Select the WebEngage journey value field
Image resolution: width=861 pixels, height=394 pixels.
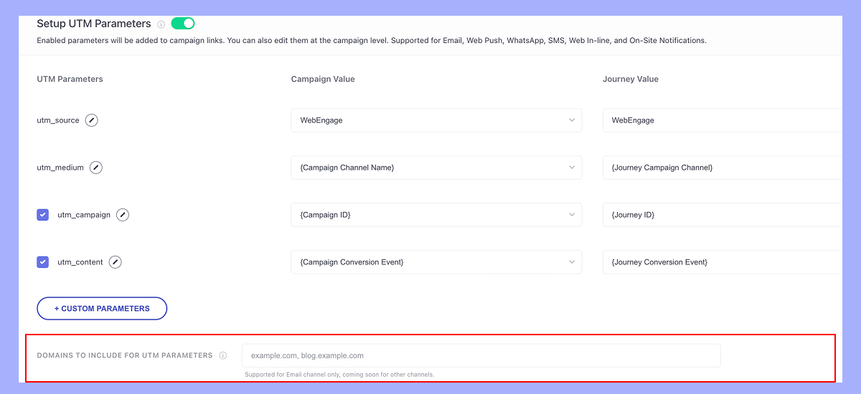coord(721,120)
